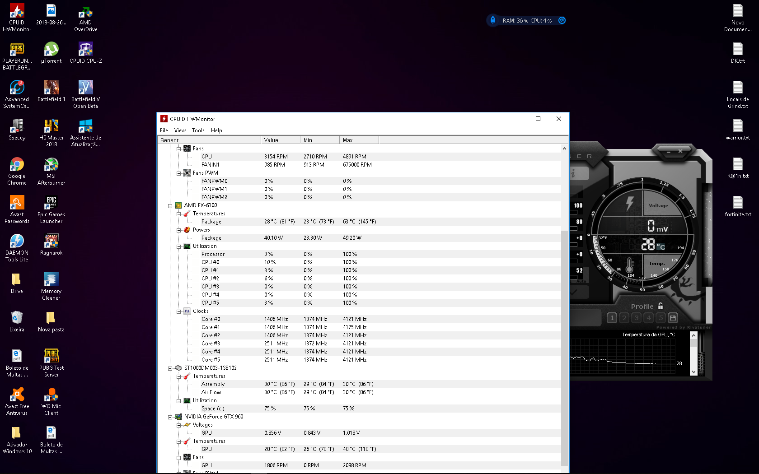Open fortinite.txt desktop file
Screen dimensions: 759x474
pos(738,207)
